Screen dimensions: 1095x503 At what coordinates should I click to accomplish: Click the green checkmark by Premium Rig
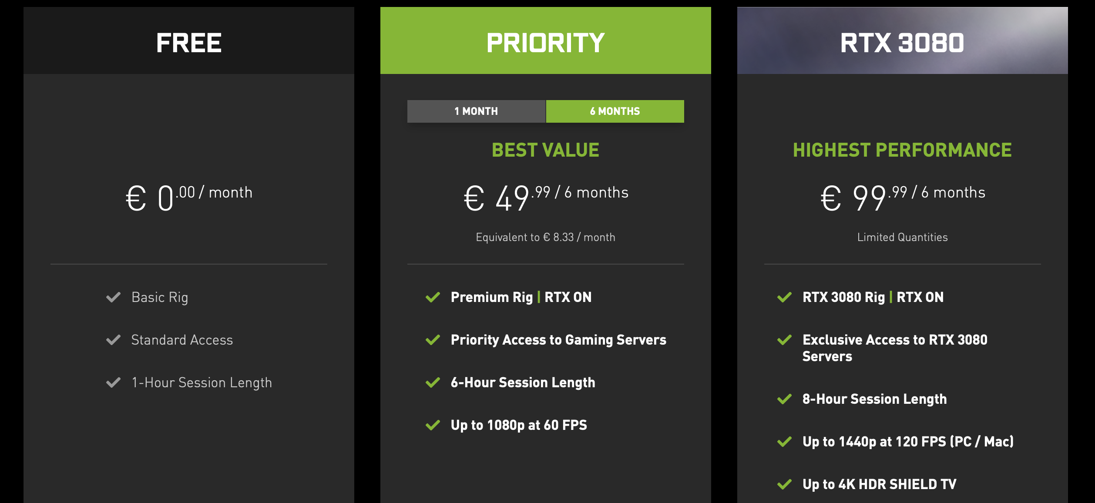433,297
